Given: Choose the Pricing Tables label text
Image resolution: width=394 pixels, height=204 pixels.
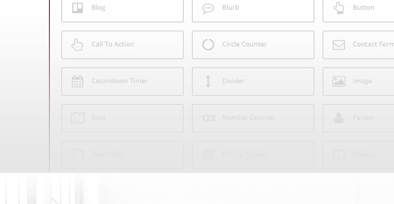Looking at the screenshot, I should pos(244,154).
